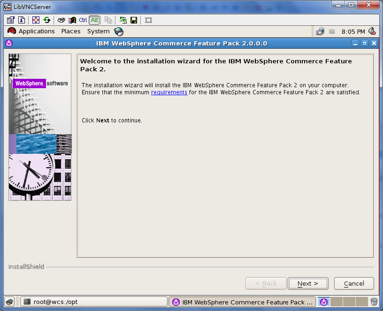Click Next to continue the installation
This screenshot has width=383, height=311.
point(308,283)
